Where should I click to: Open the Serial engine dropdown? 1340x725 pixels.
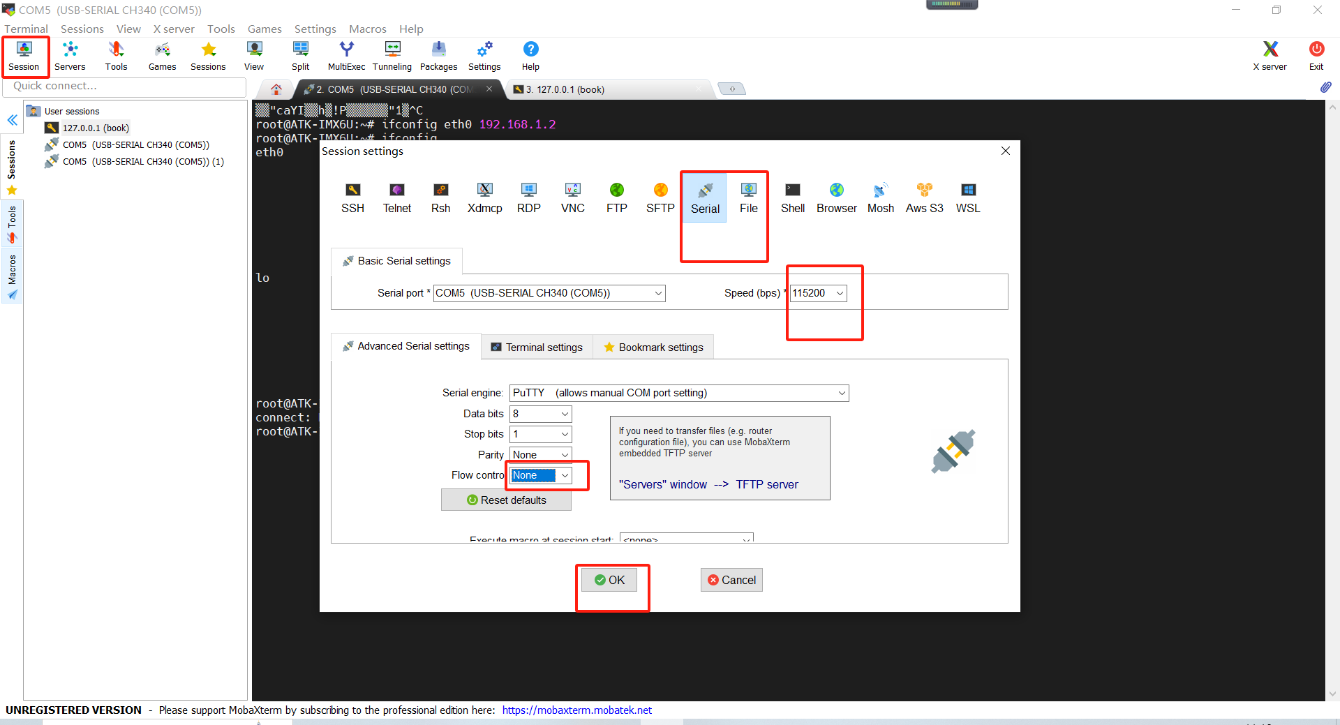click(x=679, y=393)
